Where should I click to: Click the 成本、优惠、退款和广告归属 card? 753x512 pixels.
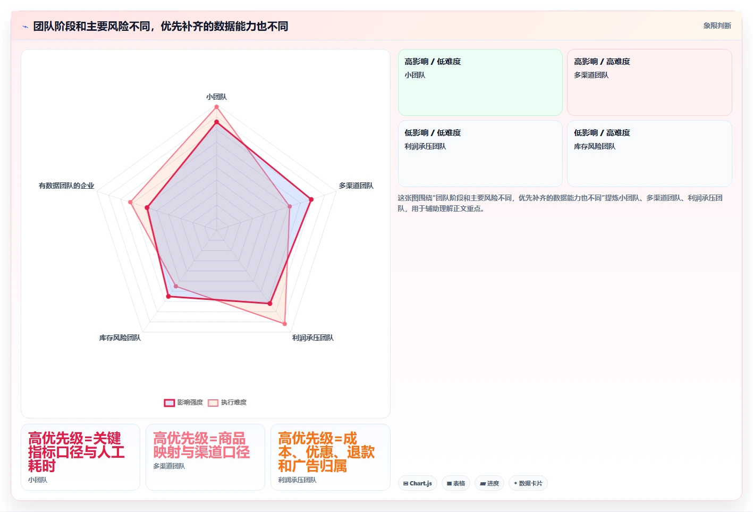click(x=331, y=457)
